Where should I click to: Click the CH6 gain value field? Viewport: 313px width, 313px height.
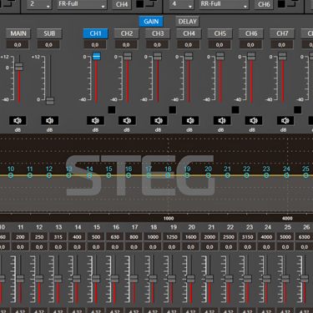(x=250, y=45)
